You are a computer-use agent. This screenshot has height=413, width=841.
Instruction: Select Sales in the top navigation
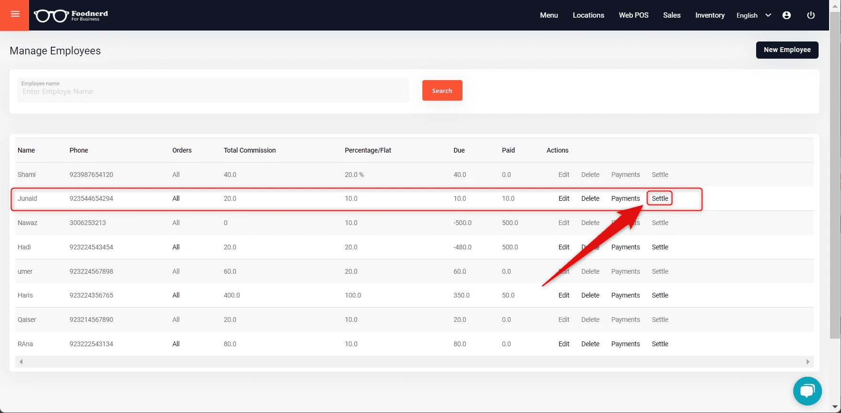pyautogui.click(x=672, y=15)
